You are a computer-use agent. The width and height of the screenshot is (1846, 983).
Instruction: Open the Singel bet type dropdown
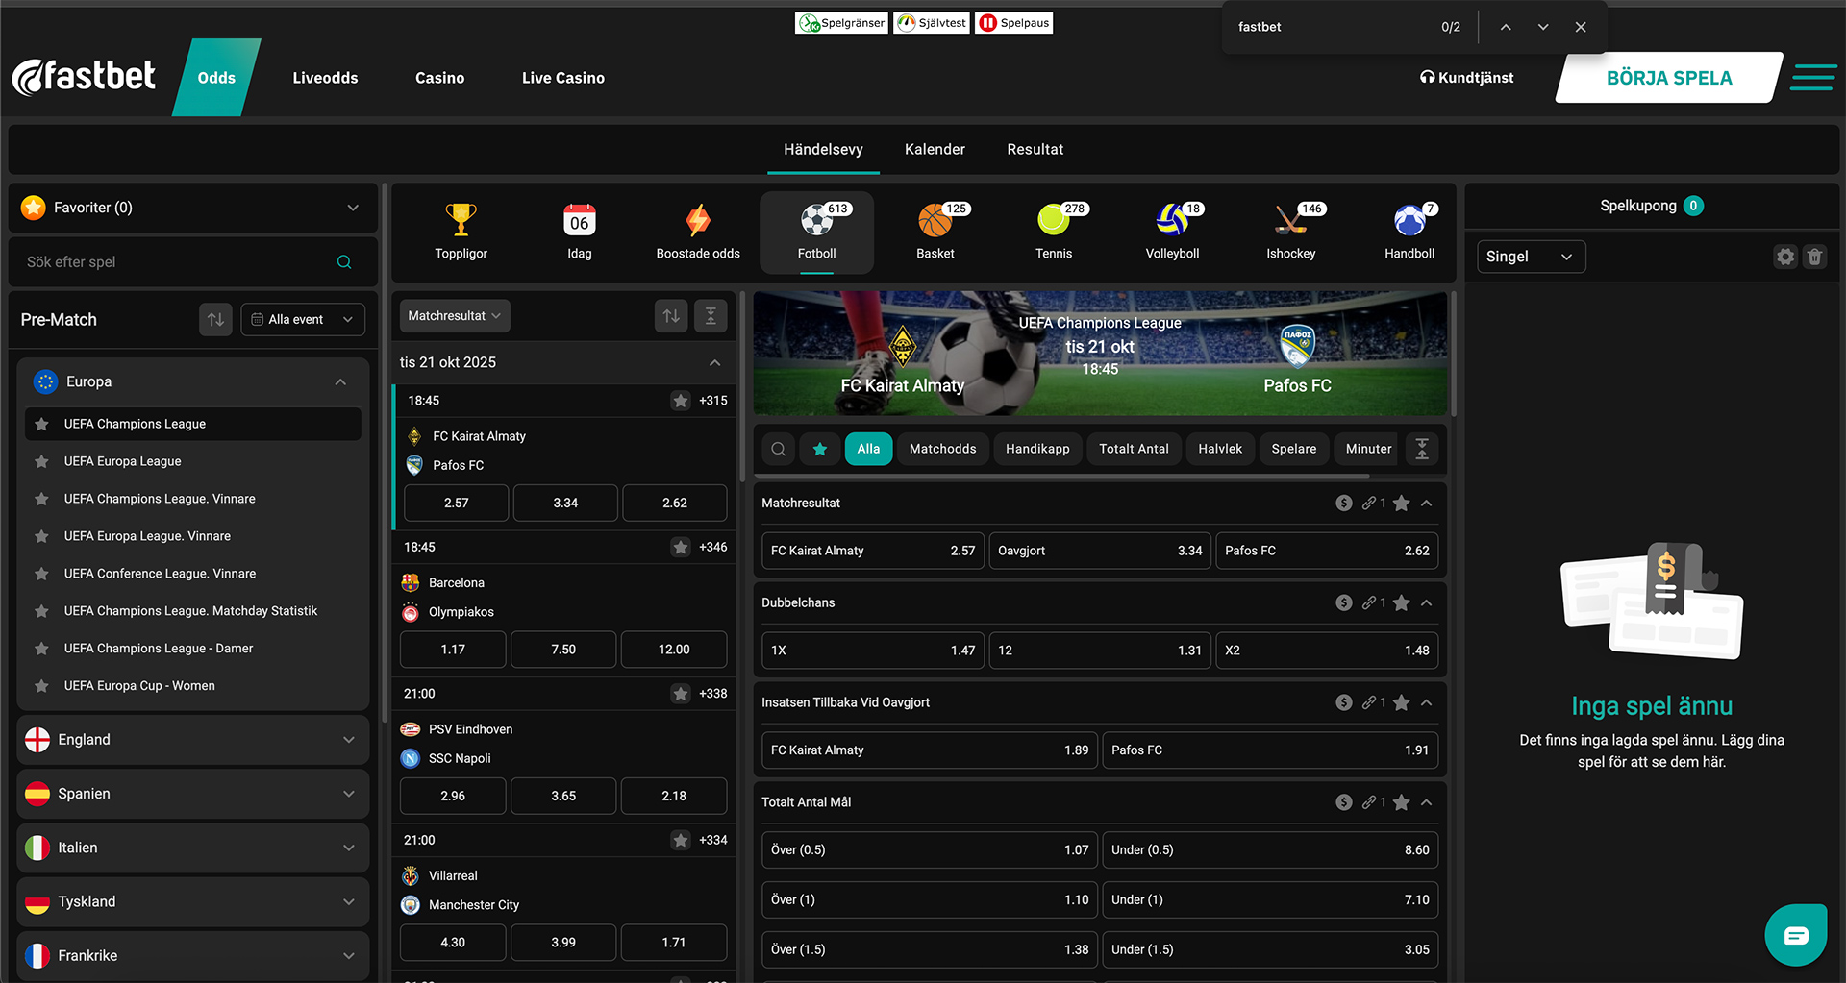pos(1531,257)
